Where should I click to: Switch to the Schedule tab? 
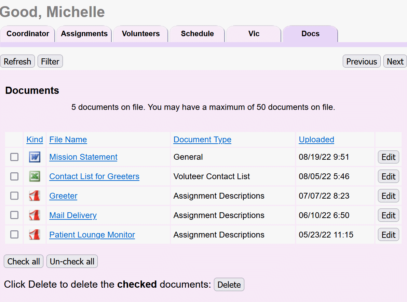(x=197, y=34)
